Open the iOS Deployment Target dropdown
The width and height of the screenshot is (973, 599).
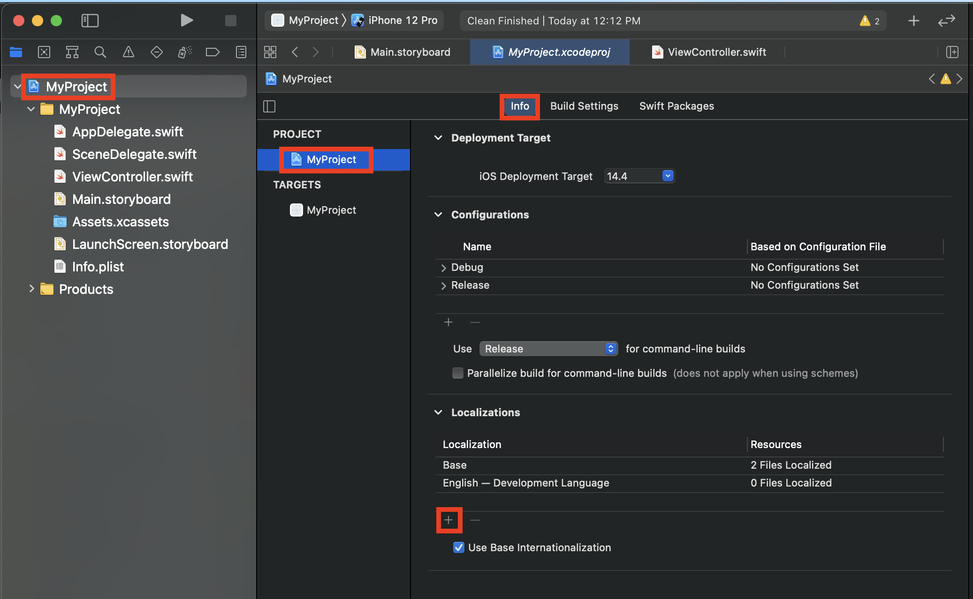tap(668, 176)
